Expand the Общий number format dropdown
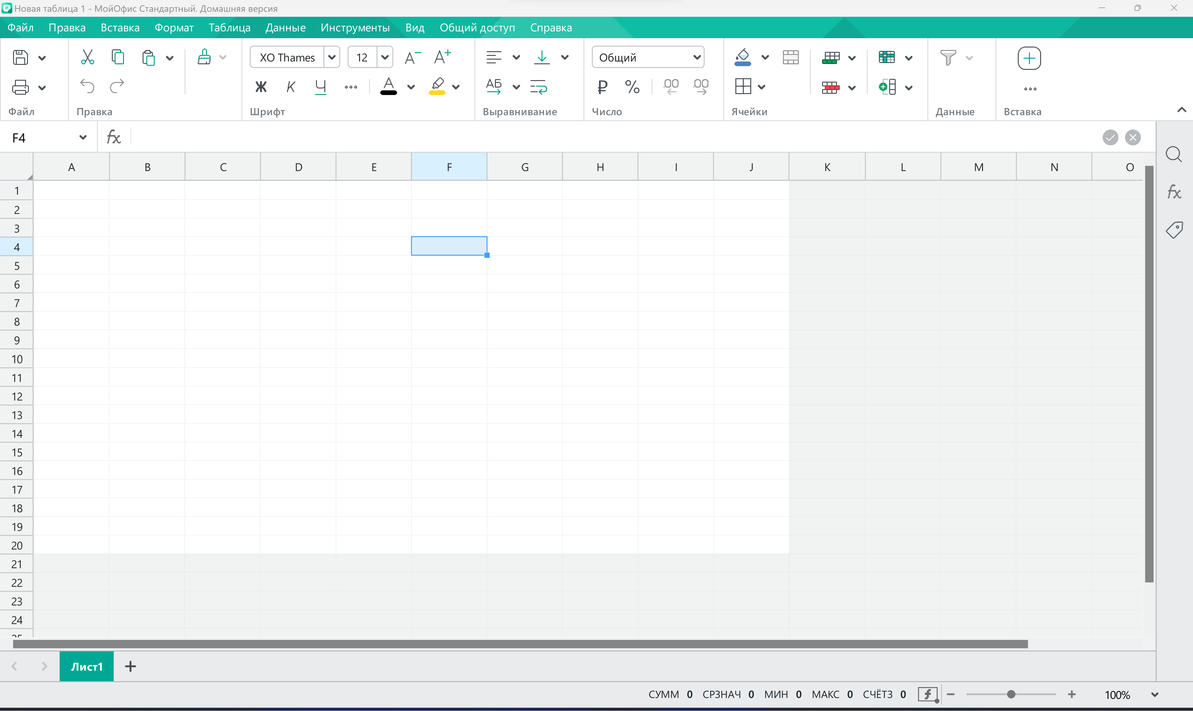This screenshot has height=711, width=1193. pyautogui.click(x=697, y=57)
